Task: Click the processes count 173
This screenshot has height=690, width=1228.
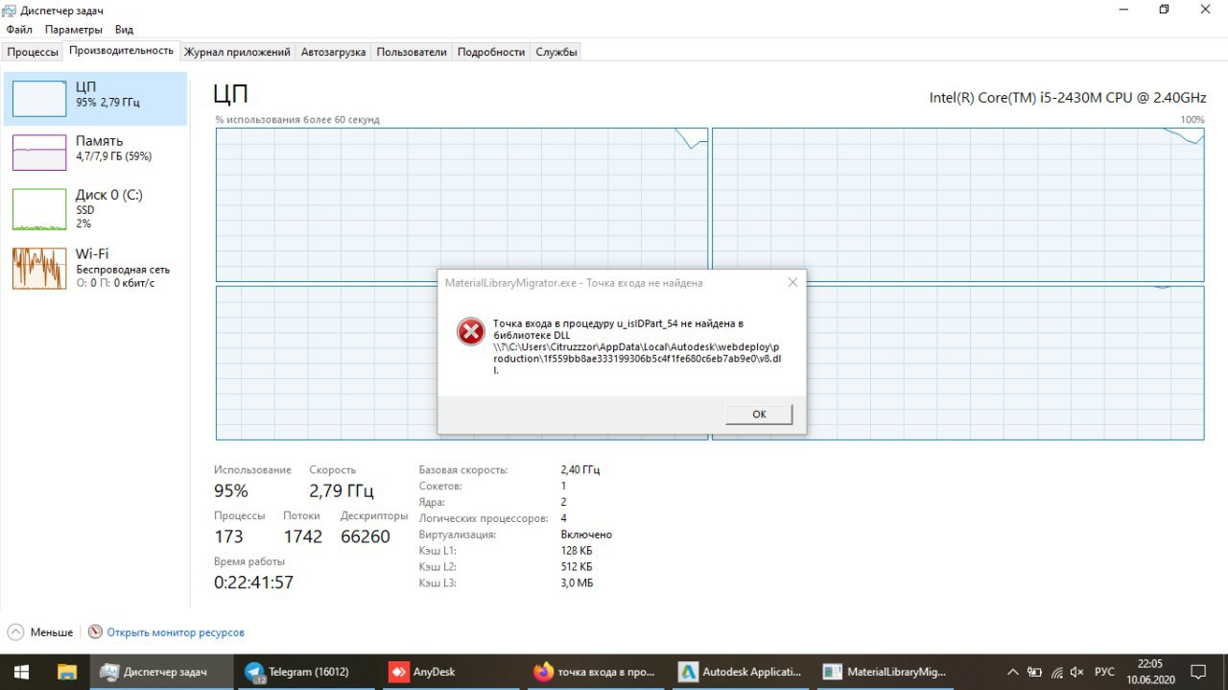Action: pos(228,536)
